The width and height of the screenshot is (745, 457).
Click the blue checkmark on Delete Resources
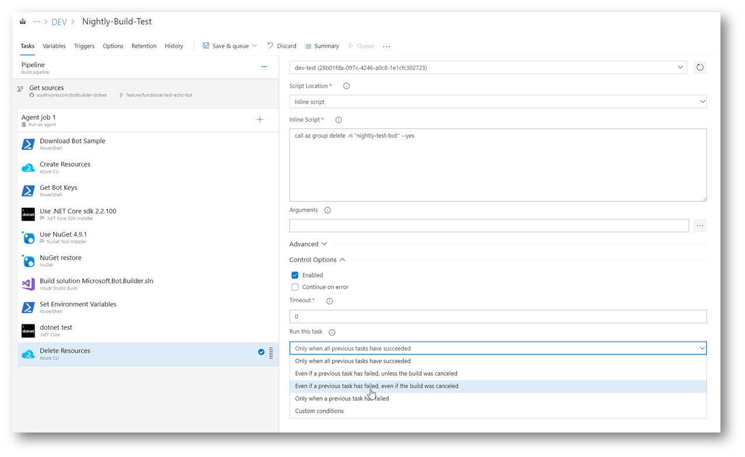[x=261, y=352]
